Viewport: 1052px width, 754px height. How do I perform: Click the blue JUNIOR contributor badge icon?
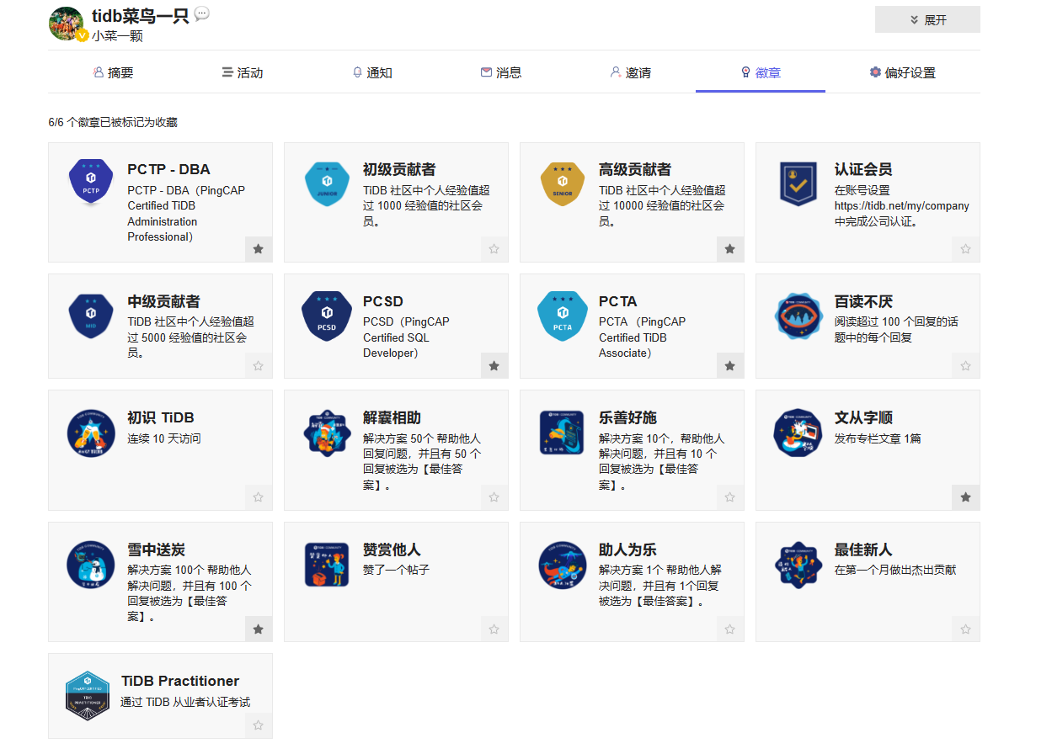click(x=326, y=182)
